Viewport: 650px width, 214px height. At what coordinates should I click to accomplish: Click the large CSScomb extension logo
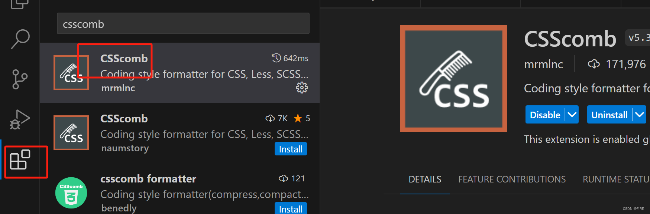click(x=453, y=79)
